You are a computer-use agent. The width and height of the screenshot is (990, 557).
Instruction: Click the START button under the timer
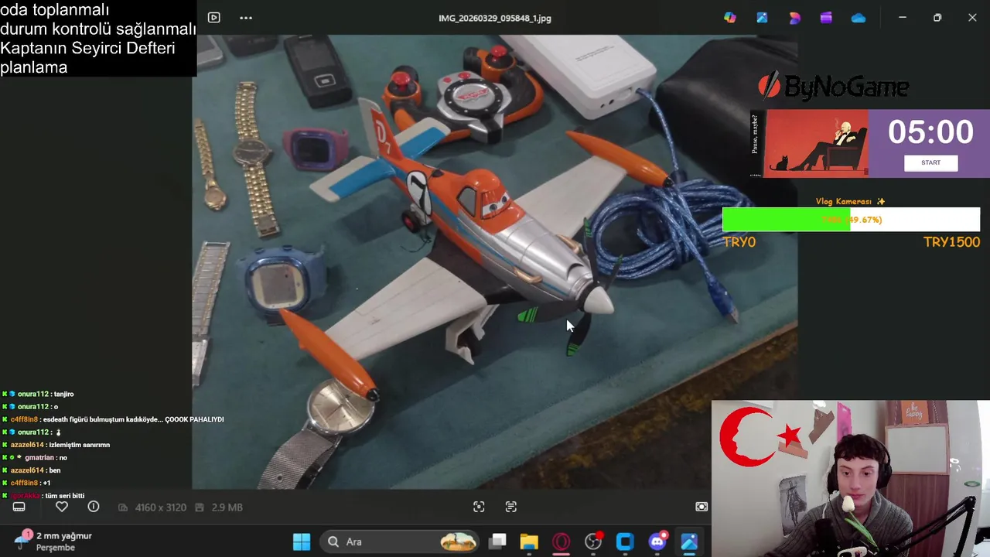[931, 162]
